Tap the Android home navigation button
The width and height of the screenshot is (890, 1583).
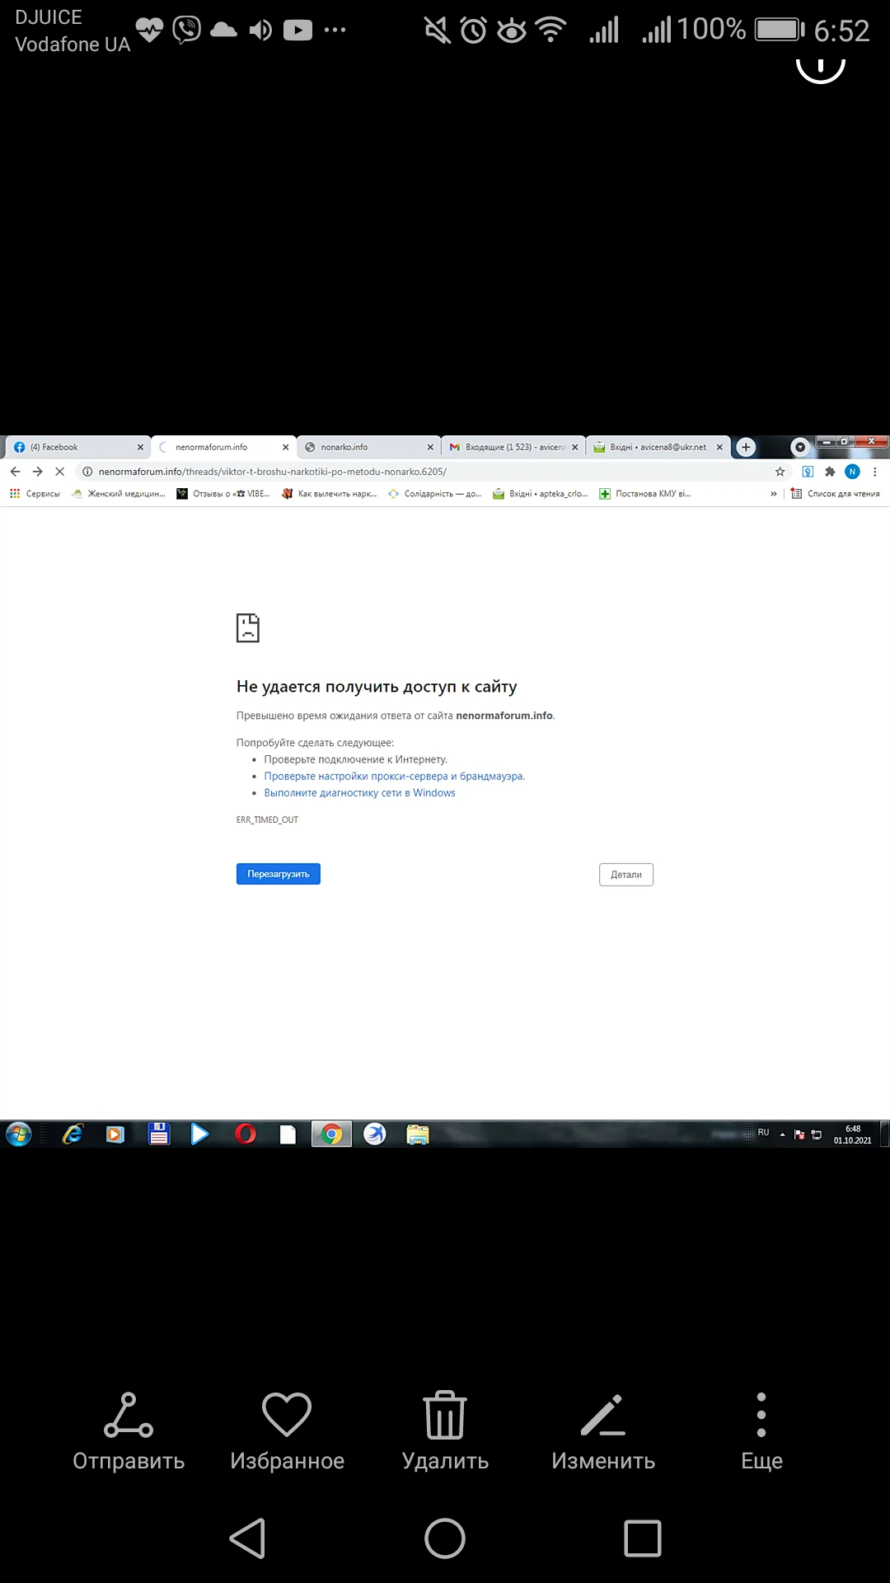click(445, 1538)
